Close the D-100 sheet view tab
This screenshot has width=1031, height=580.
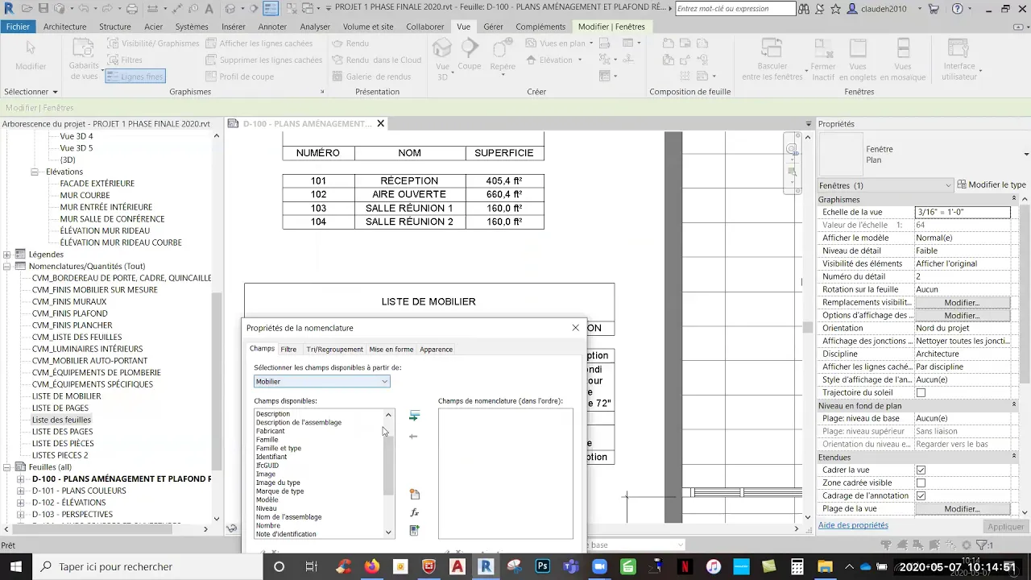tap(380, 123)
